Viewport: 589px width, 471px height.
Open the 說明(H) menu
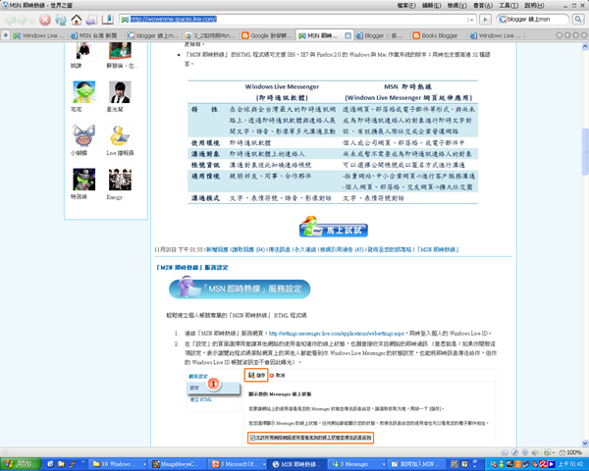pos(534,5)
